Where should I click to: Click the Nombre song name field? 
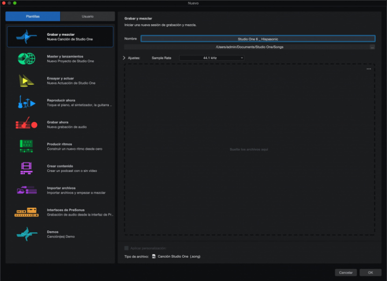pos(258,39)
